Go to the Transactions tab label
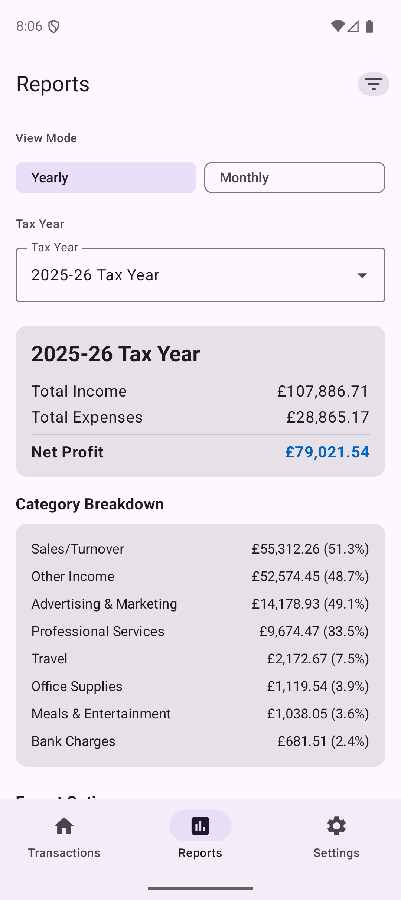 click(x=64, y=853)
